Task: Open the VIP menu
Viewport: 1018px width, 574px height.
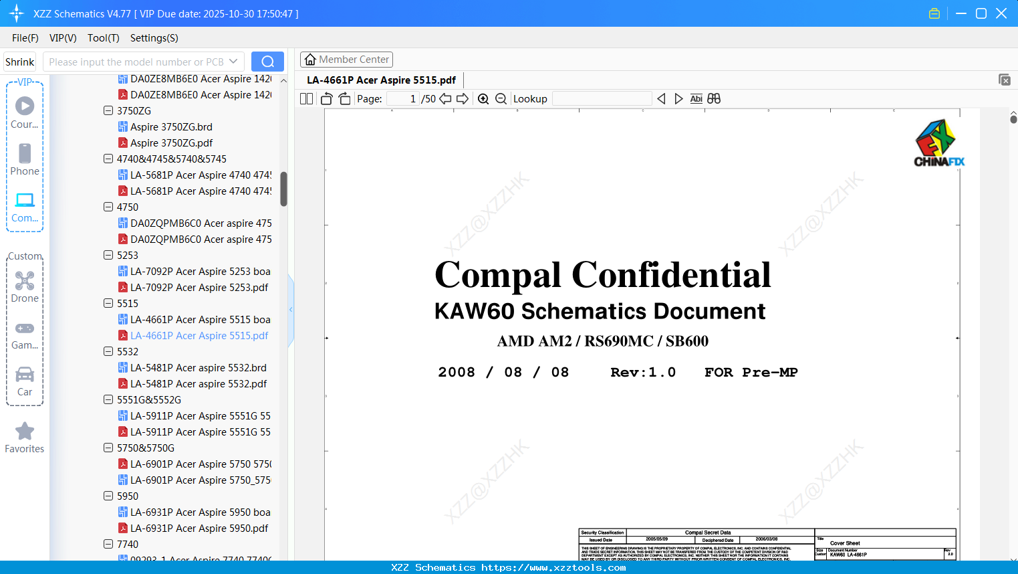Action: 63,38
